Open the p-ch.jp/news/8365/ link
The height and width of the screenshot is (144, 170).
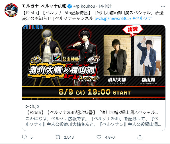[113, 18]
